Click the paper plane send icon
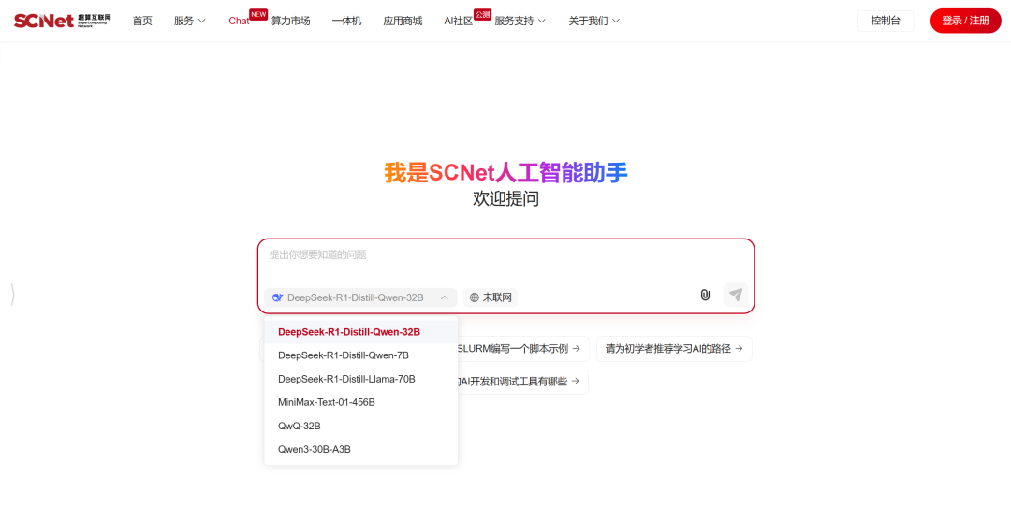Viewport: 1011px width, 521px height. click(736, 295)
